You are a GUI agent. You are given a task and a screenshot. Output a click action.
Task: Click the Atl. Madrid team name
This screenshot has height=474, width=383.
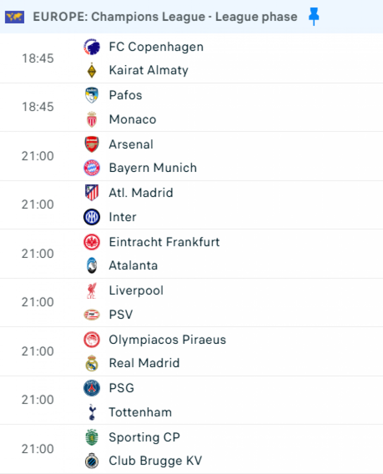[x=141, y=193]
